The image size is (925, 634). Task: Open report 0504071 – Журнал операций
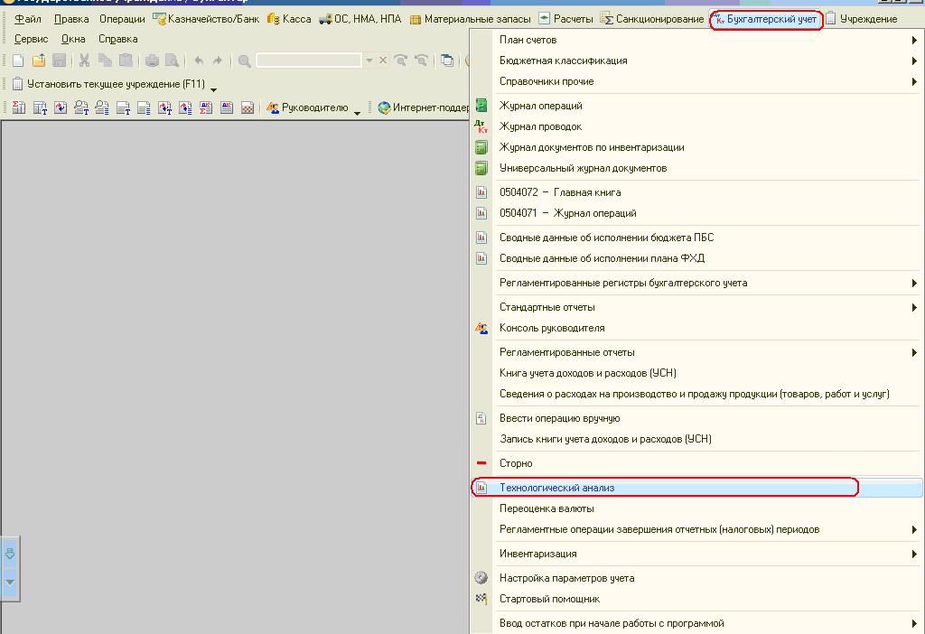click(697, 213)
